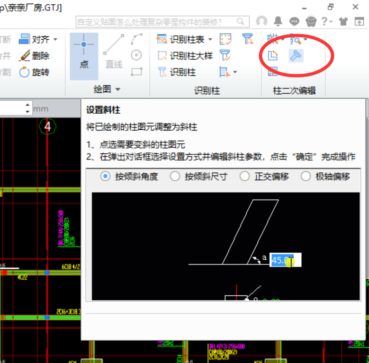Click the grid-with-pencil icon in 柱二次编辑
The height and width of the screenshot is (363, 369).
(x=273, y=39)
